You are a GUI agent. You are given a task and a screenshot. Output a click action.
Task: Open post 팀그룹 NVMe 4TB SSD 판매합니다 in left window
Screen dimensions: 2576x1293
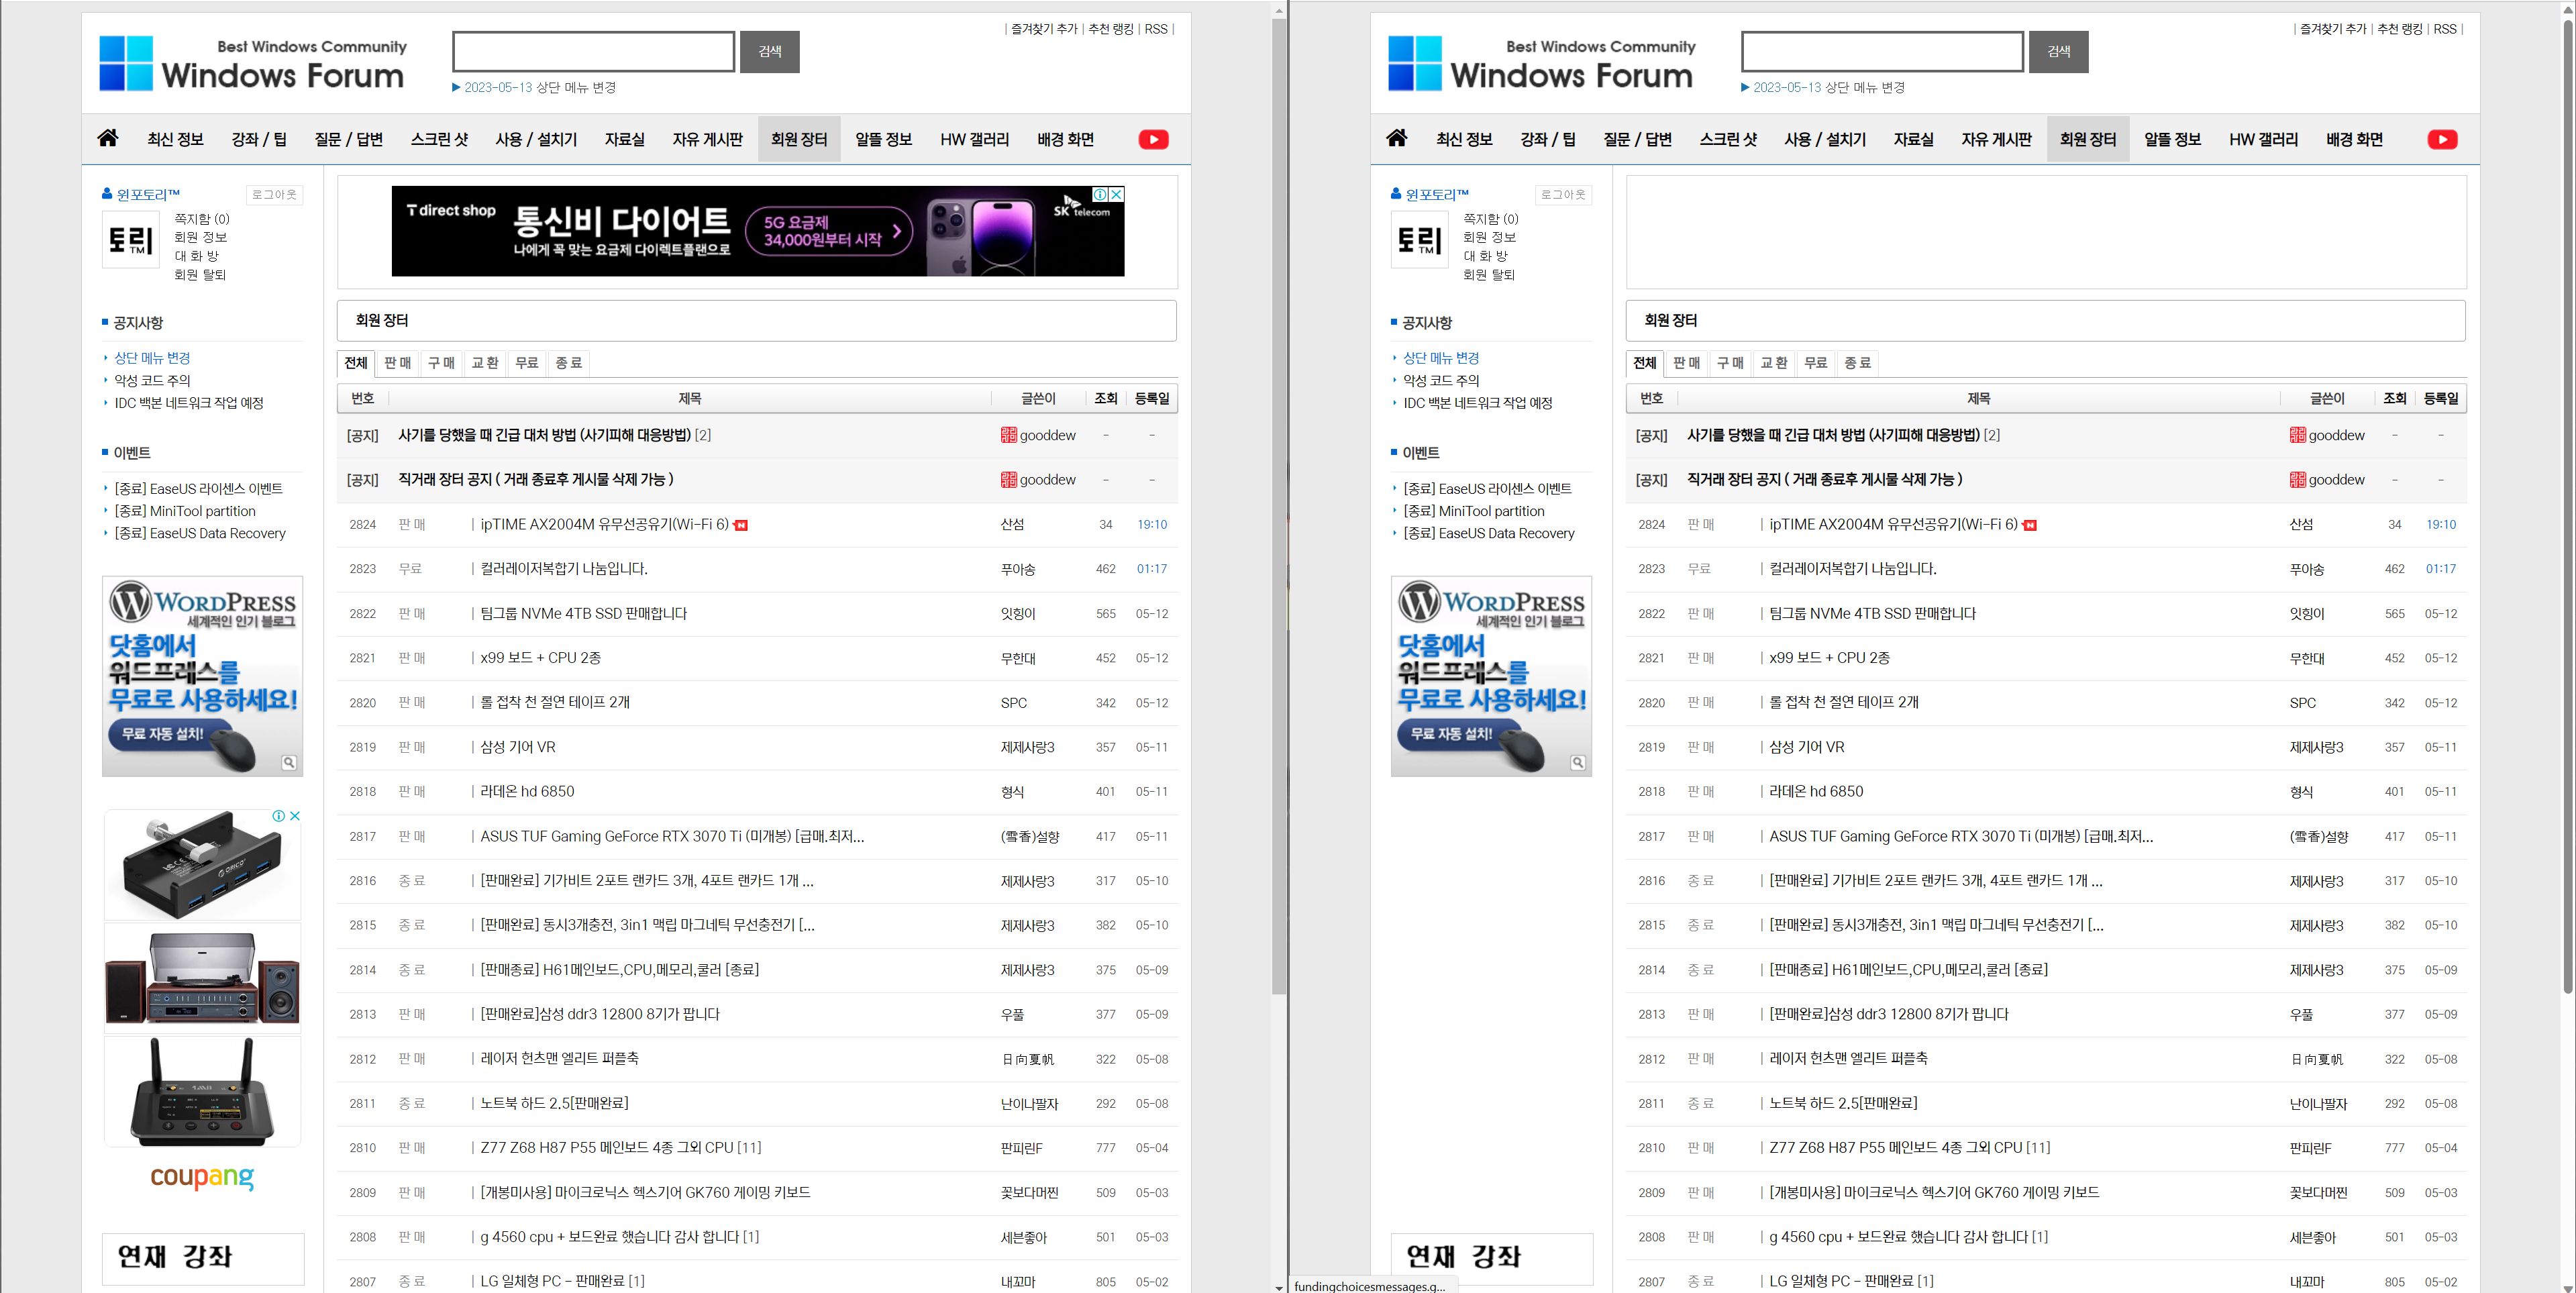pyautogui.click(x=584, y=613)
